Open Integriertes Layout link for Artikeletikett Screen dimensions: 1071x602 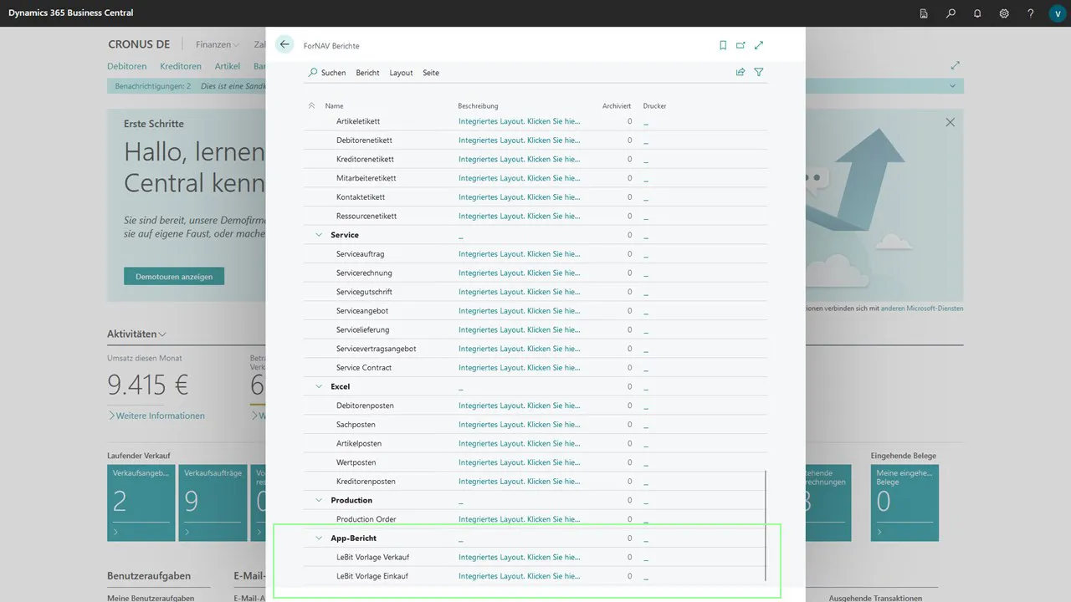[x=519, y=121]
